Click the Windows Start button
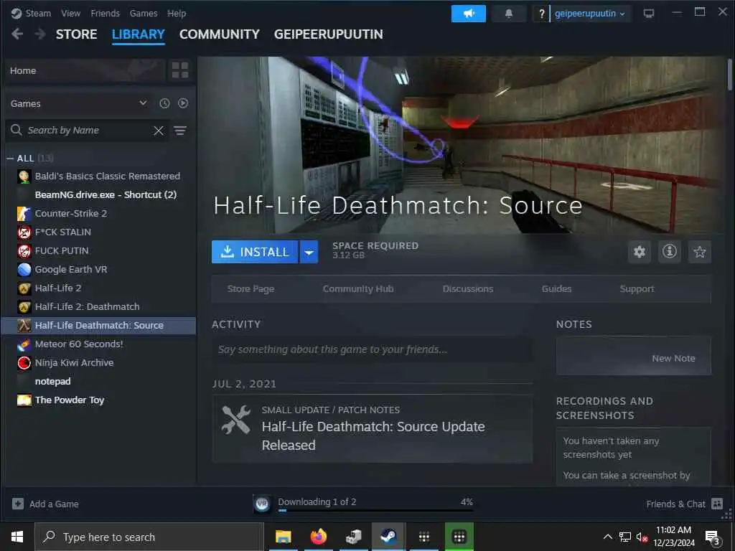The height and width of the screenshot is (551, 735). point(17,537)
